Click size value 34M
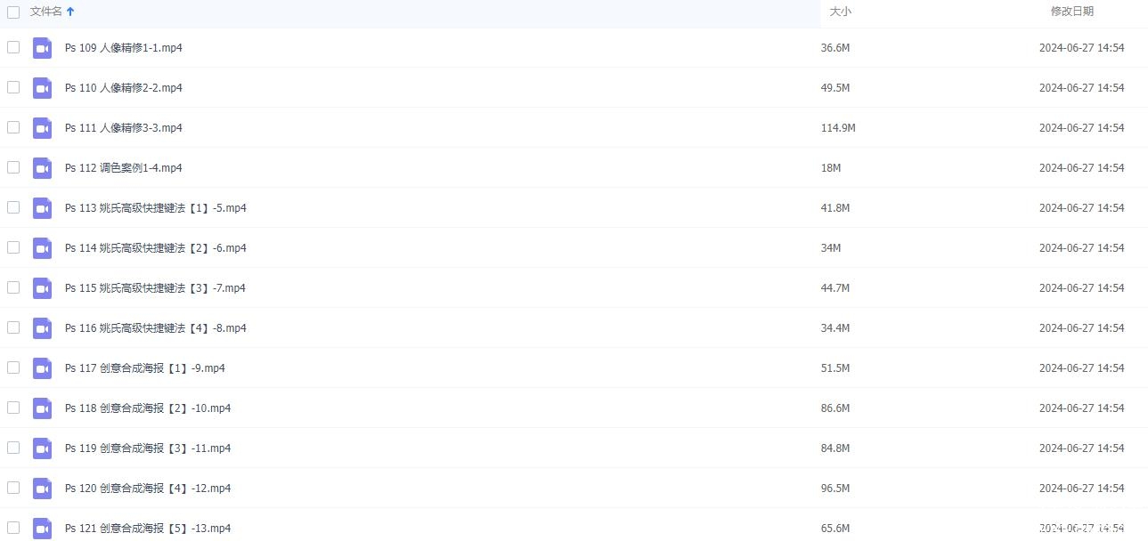 coord(831,248)
